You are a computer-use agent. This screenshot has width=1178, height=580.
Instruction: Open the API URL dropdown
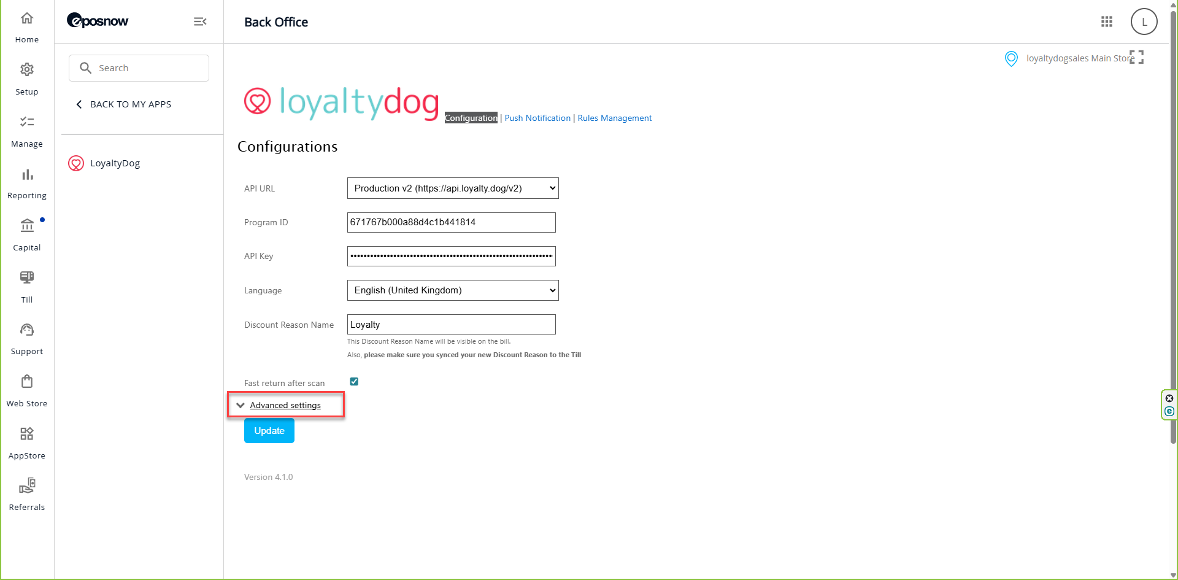coord(453,188)
